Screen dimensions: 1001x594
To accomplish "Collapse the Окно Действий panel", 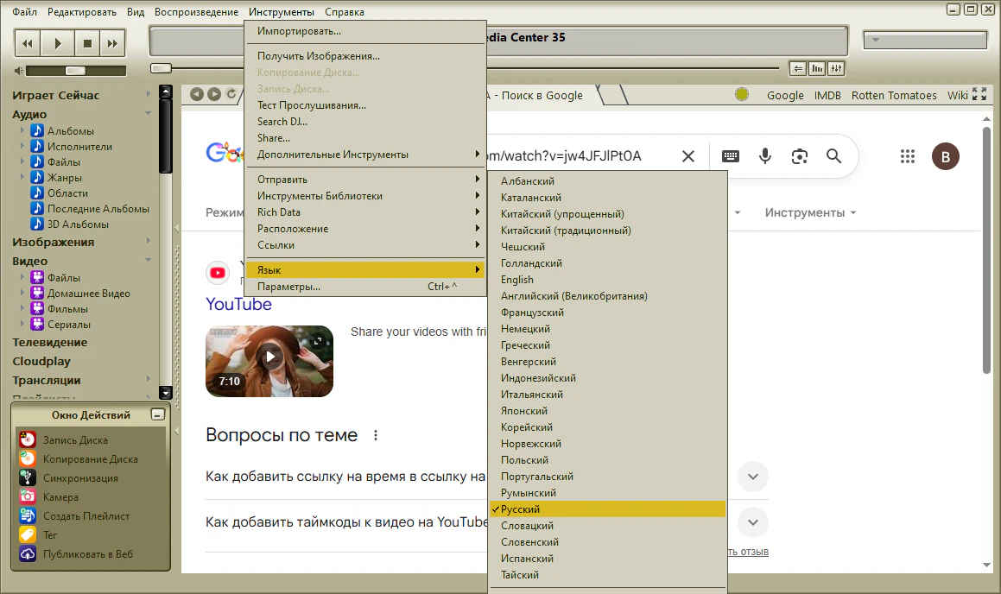I will tap(156, 414).
